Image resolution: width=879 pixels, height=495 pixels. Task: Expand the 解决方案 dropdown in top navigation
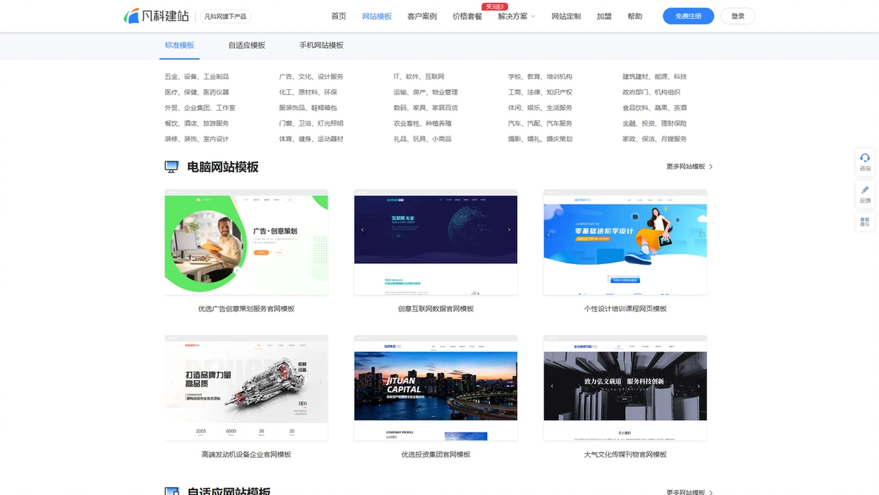[x=515, y=15]
